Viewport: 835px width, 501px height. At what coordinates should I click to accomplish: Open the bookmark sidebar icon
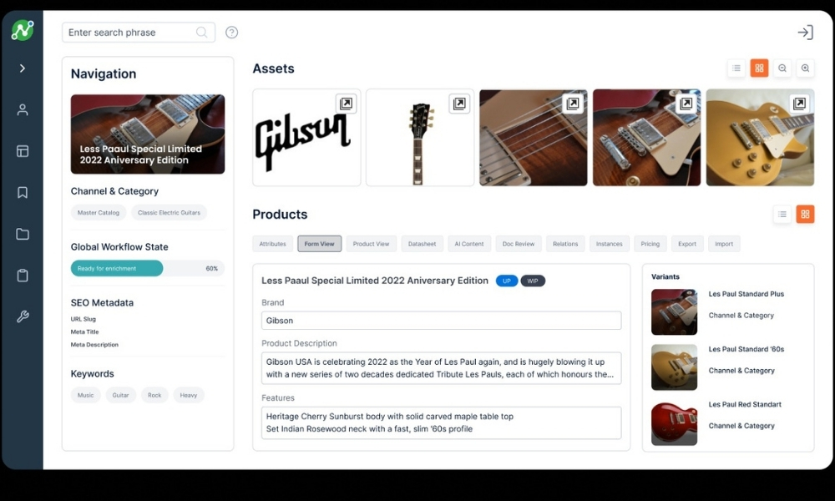[x=23, y=192]
